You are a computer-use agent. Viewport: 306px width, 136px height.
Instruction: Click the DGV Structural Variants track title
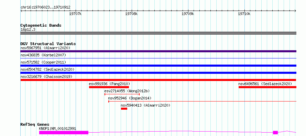coord(48,44)
